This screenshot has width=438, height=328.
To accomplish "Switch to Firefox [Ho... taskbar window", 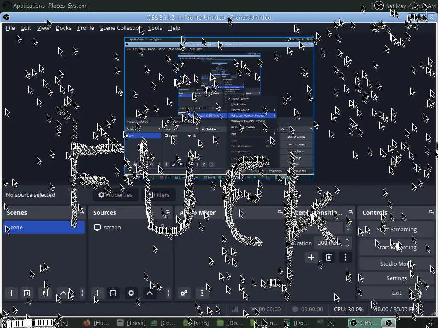I will (96, 323).
